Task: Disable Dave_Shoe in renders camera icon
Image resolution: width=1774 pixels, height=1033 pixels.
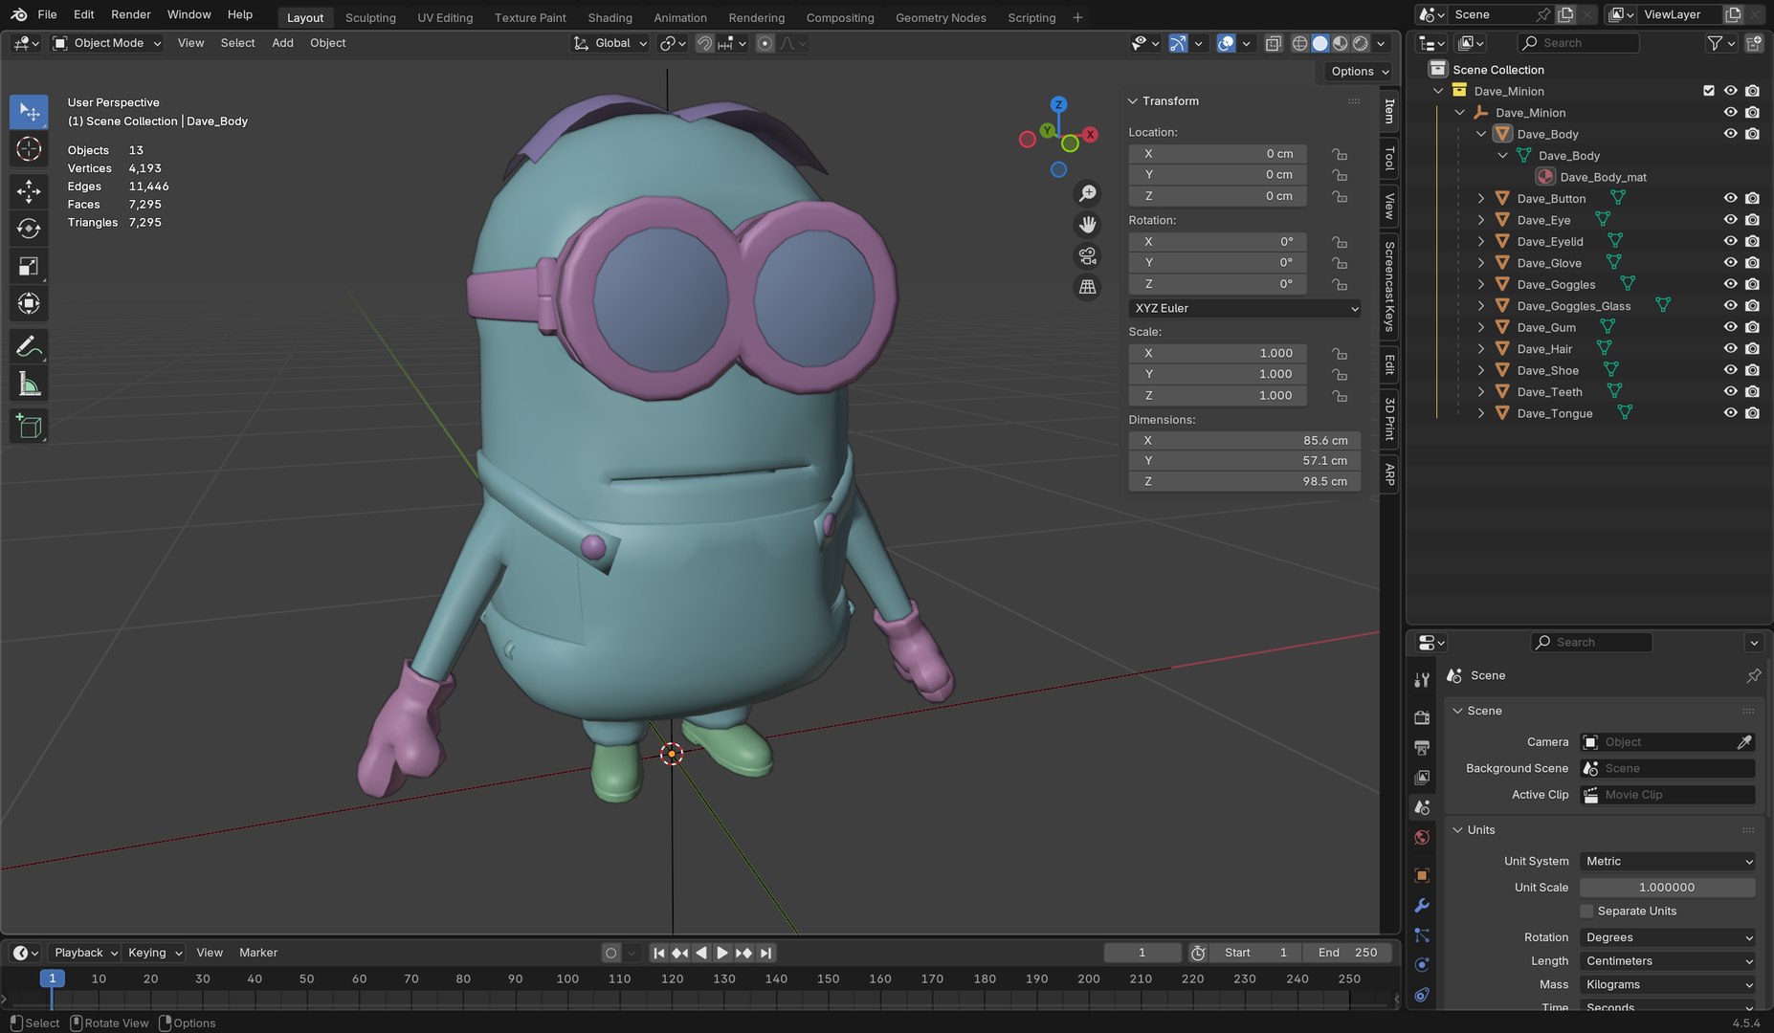Action: [x=1752, y=370]
